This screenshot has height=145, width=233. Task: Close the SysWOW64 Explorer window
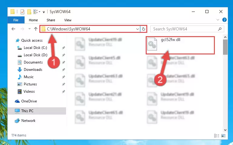pyautogui.click(x=221, y=12)
